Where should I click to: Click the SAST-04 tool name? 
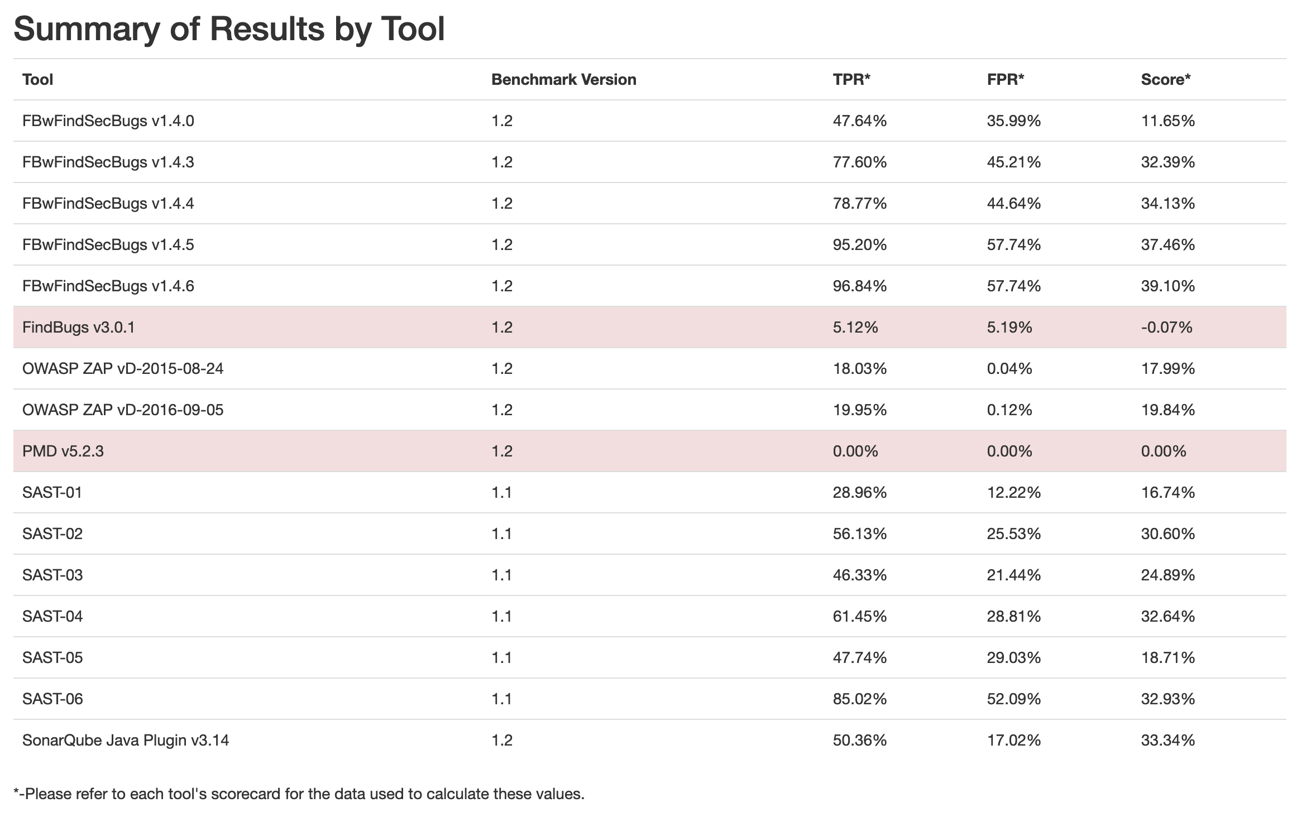[52, 617]
